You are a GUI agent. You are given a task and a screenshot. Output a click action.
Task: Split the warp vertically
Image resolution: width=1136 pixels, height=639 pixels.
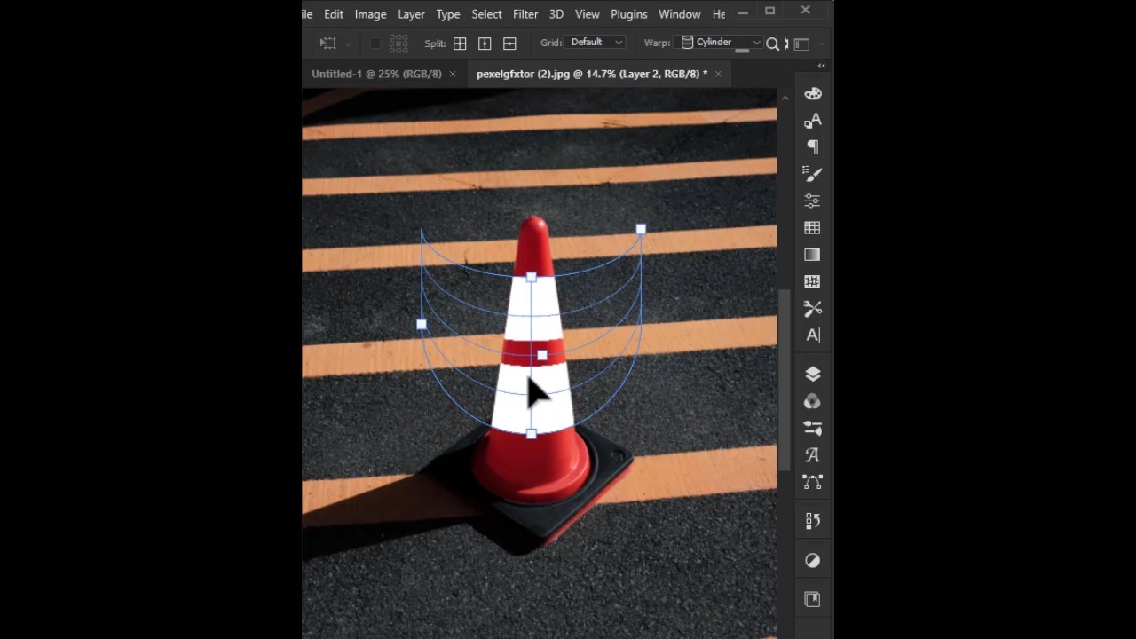pyautogui.click(x=485, y=43)
